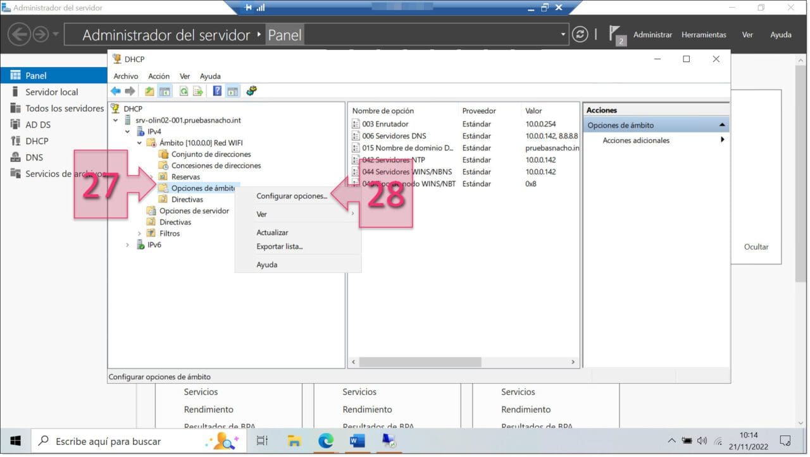Choose Ayuda from the context menu

click(x=266, y=265)
